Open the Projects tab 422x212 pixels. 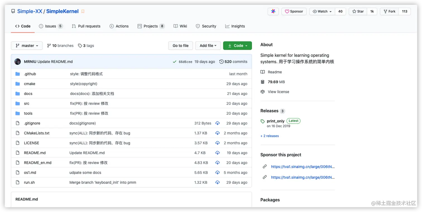click(151, 26)
